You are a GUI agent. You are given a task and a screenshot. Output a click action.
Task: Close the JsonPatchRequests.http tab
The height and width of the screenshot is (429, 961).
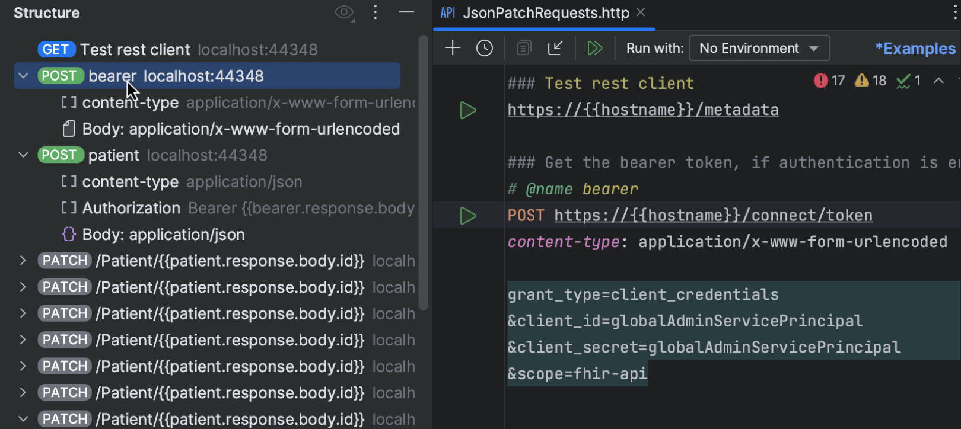click(641, 12)
